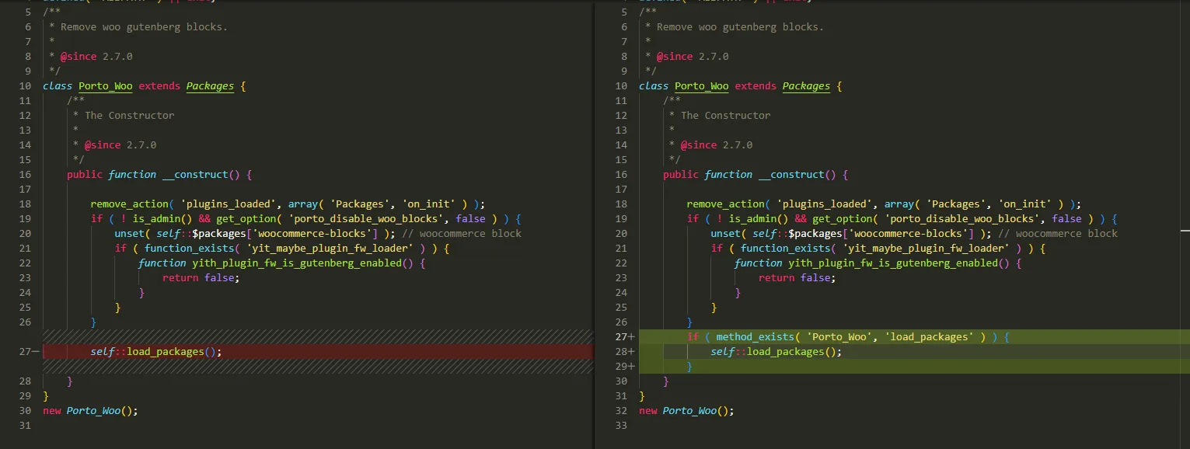Click Porto_Woo class name on left line 10
The height and width of the screenshot is (449, 1190).
106,86
